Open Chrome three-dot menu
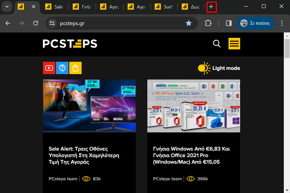Screen dimensions: 290x193 click(282, 23)
